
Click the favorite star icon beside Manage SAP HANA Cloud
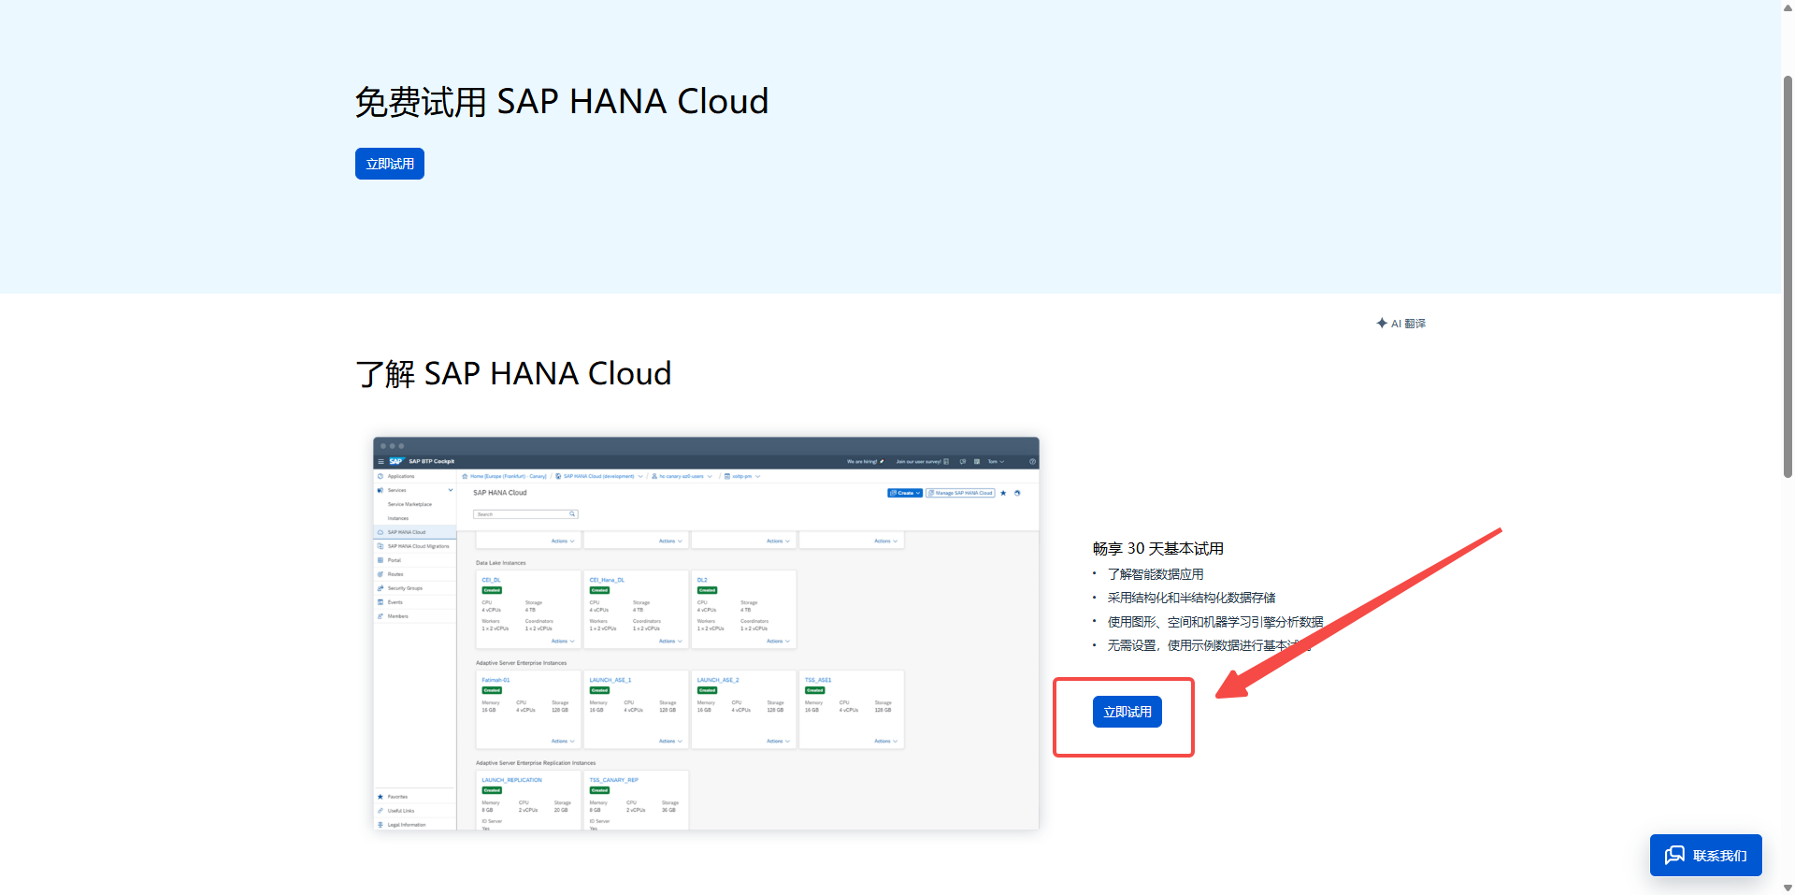coord(1003,493)
